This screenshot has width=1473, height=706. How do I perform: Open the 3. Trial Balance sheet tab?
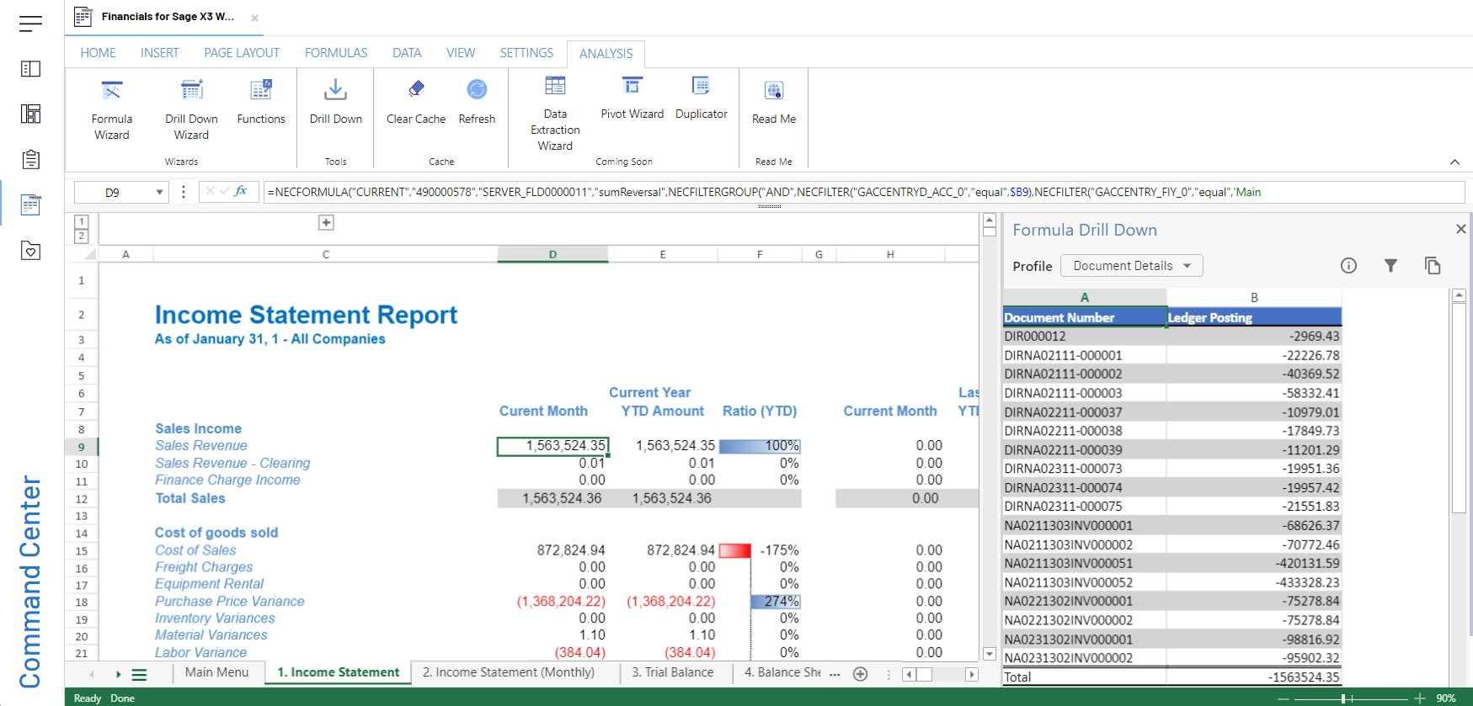point(672,672)
